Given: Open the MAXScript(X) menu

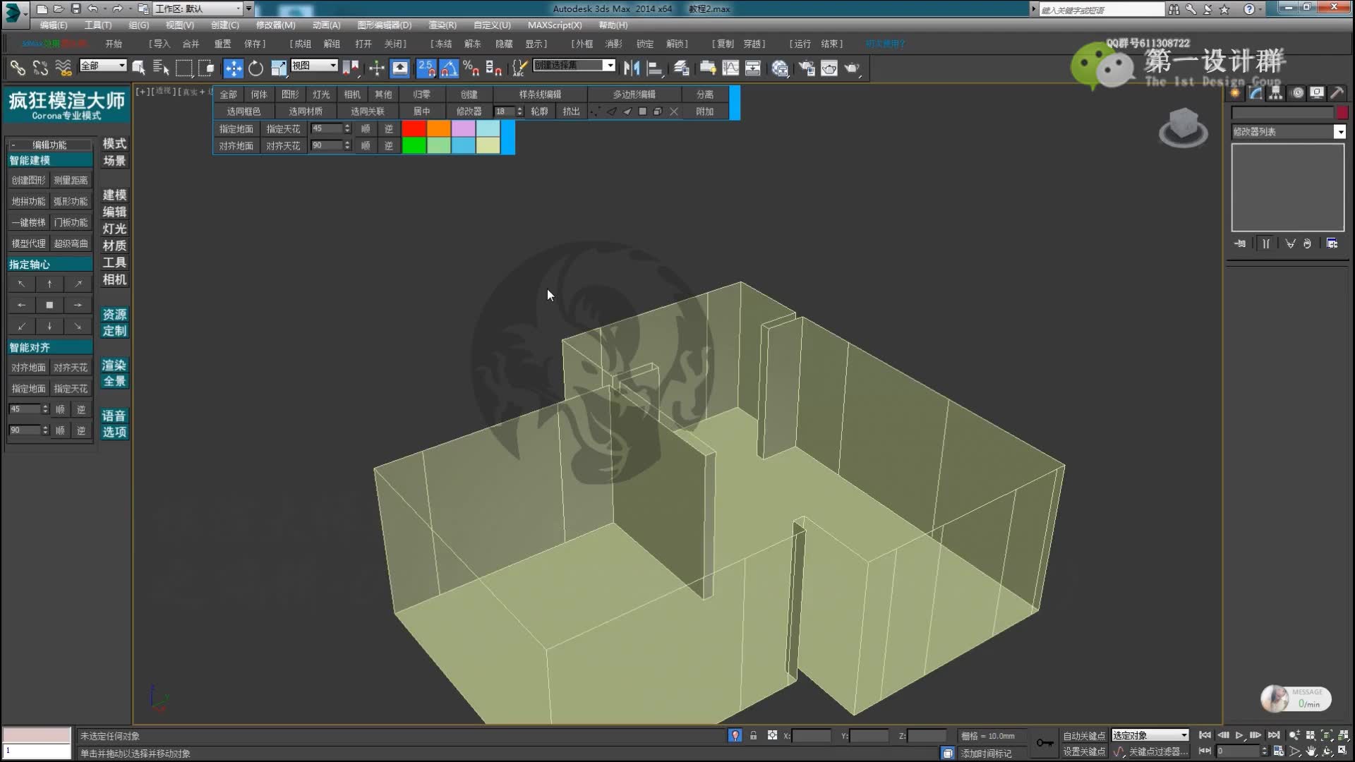Looking at the screenshot, I should [555, 25].
